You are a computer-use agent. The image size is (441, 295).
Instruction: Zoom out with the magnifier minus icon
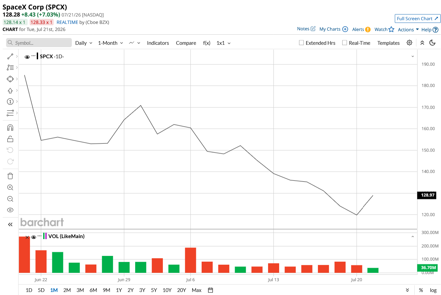(x=10, y=199)
